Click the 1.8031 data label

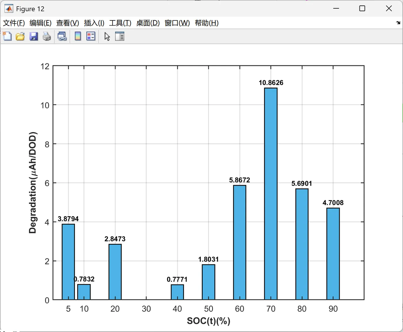[x=208, y=259]
